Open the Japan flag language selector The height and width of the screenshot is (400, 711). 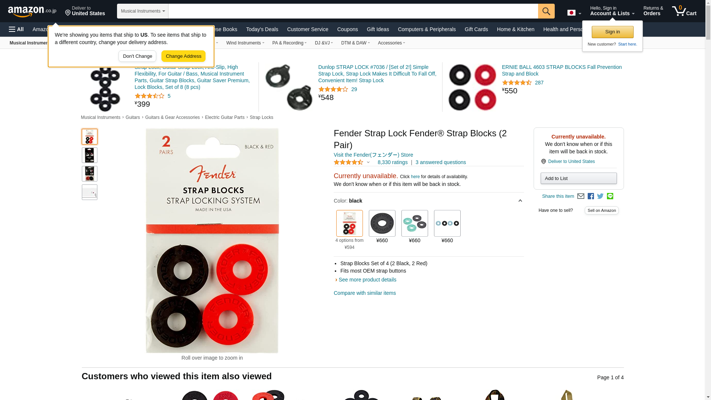pyautogui.click(x=574, y=13)
